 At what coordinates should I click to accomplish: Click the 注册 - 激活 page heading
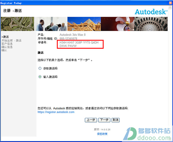[x=13, y=11]
